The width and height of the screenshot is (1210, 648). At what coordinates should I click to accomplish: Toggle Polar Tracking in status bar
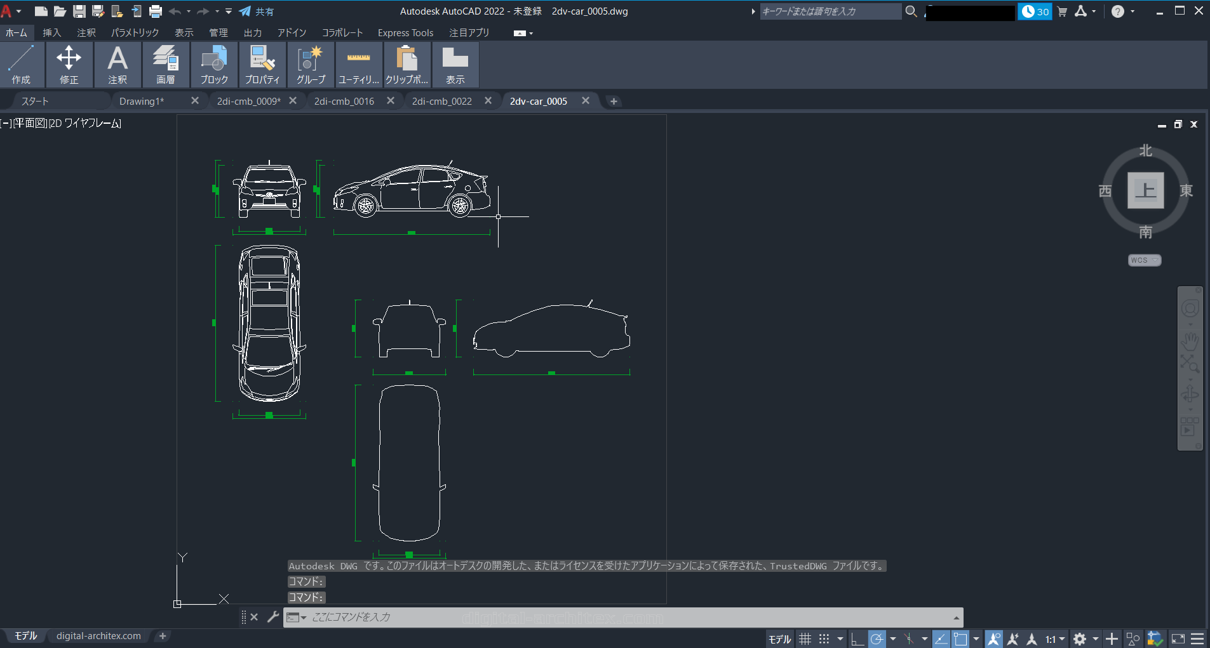click(x=877, y=639)
